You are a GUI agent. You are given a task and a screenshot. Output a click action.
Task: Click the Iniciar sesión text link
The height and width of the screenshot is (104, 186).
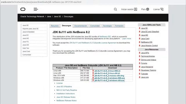tap(127, 9)
